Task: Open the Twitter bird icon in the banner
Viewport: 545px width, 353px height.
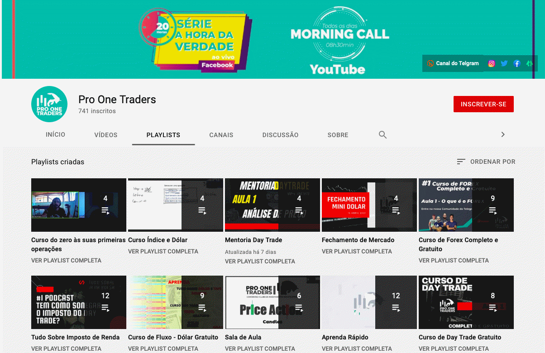Action: [x=504, y=63]
